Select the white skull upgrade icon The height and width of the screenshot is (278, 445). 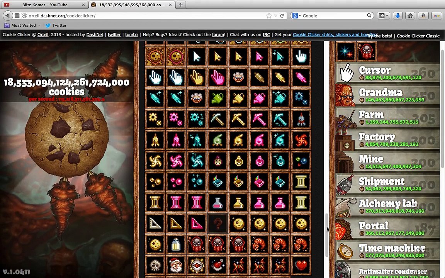[155, 266]
